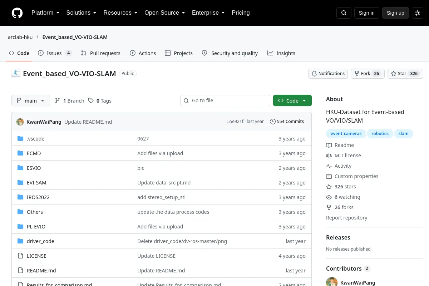Expand the Platform menu
The width and height of the screenshot is (429, 286).
tap(45, 13)
